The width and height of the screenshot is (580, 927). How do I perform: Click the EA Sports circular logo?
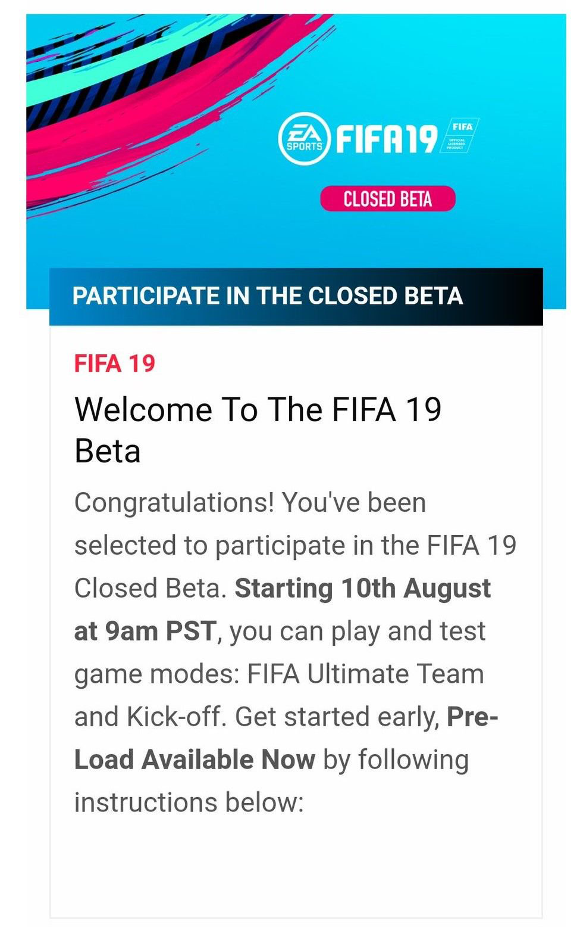click(304, 139)
